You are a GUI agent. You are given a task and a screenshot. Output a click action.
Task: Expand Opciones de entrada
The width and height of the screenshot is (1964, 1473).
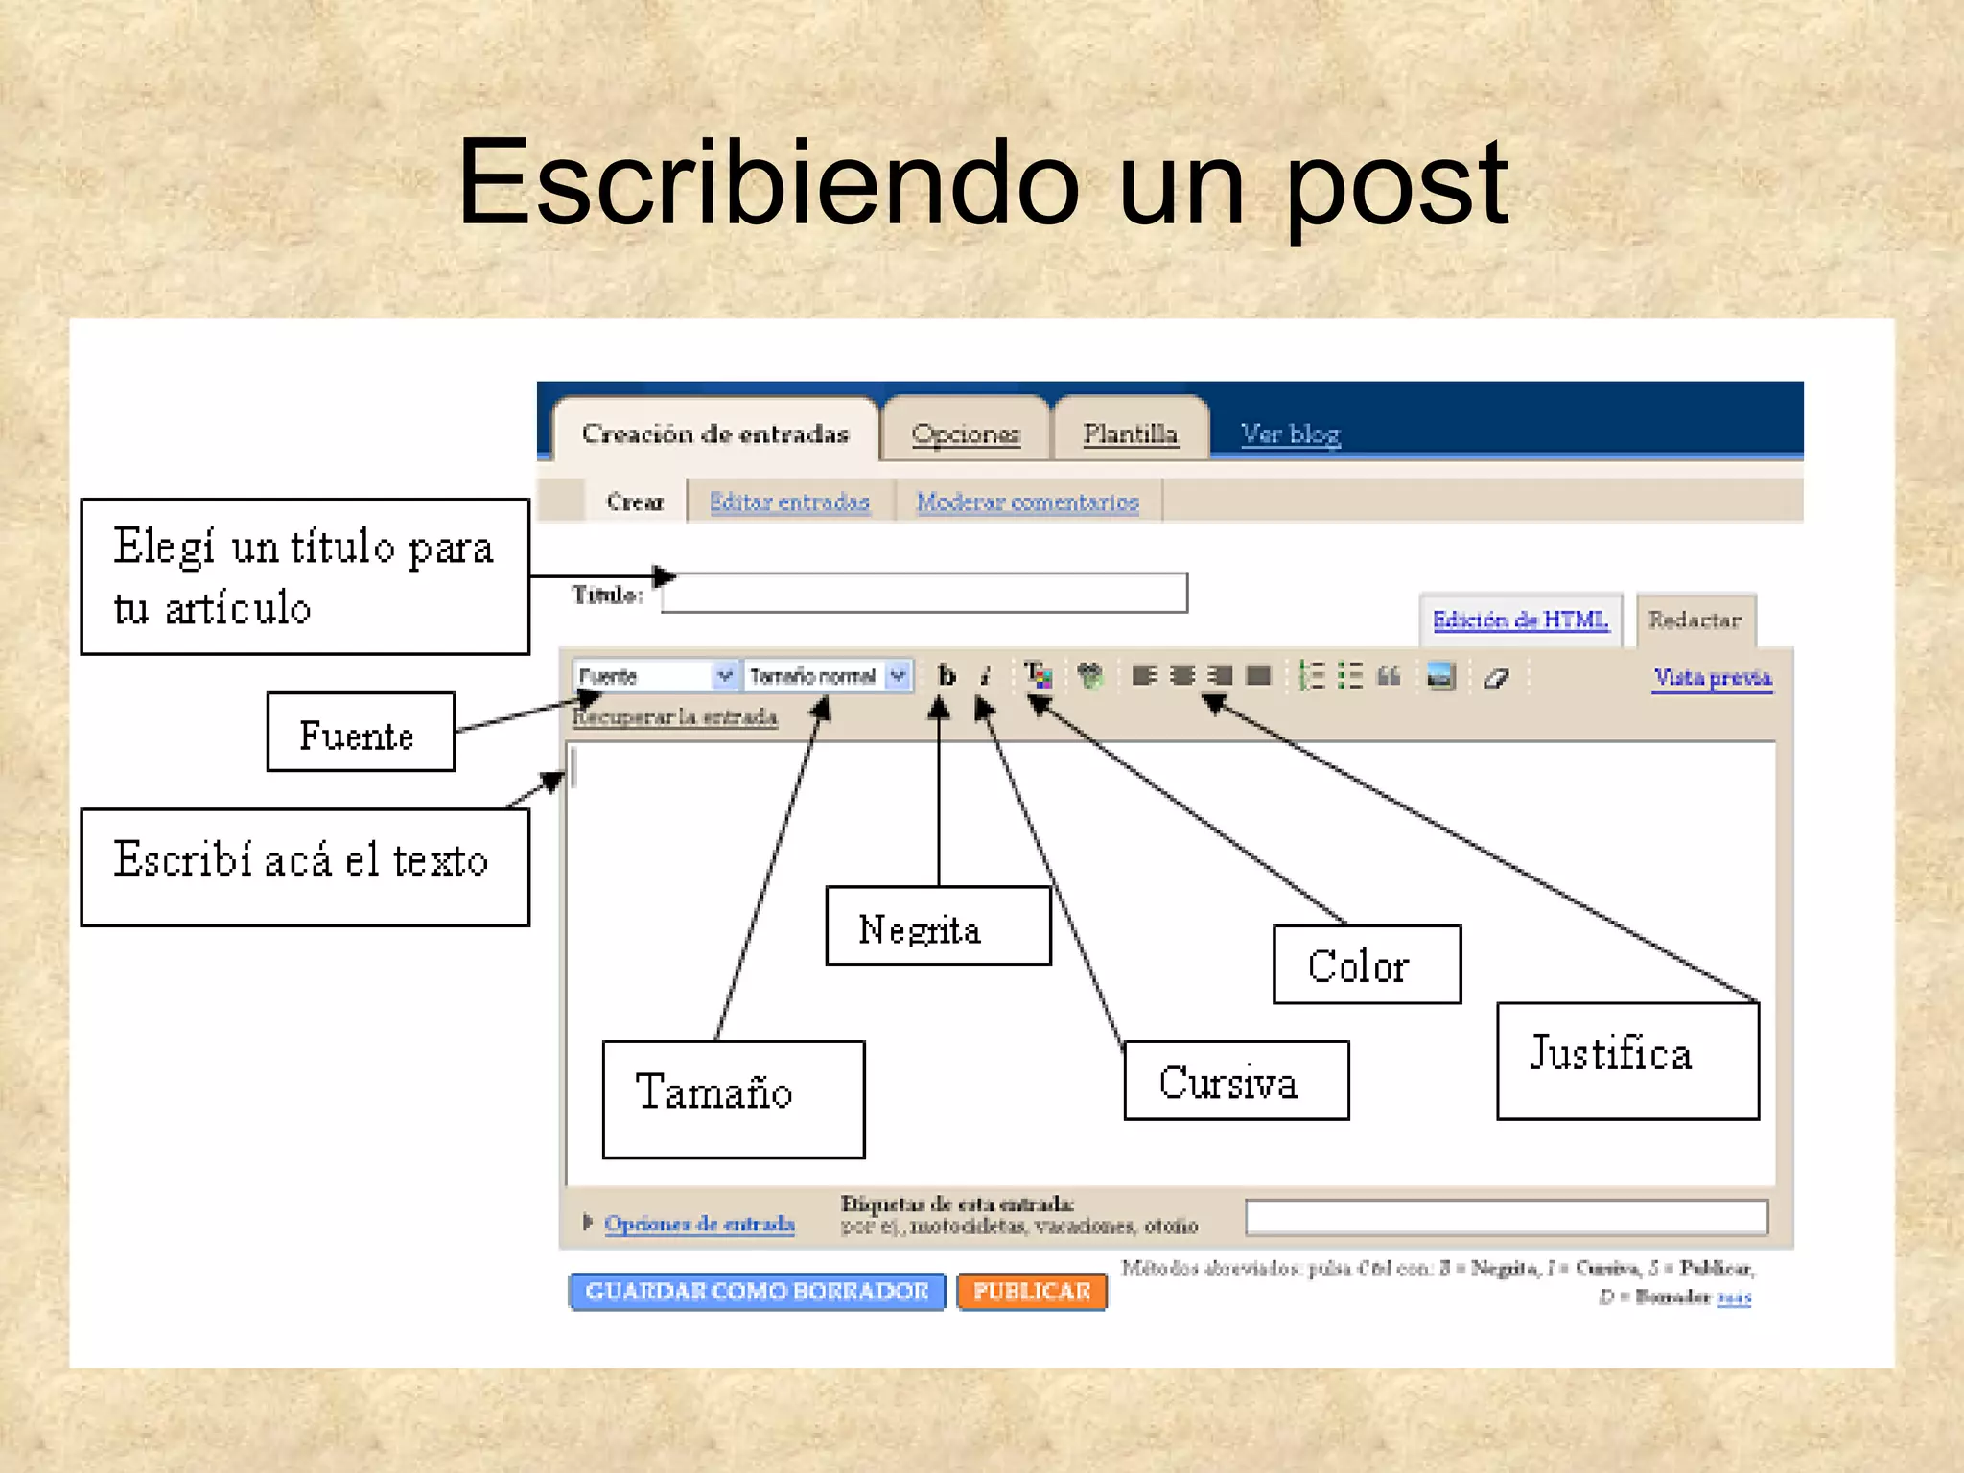[x=699, y=1224]
